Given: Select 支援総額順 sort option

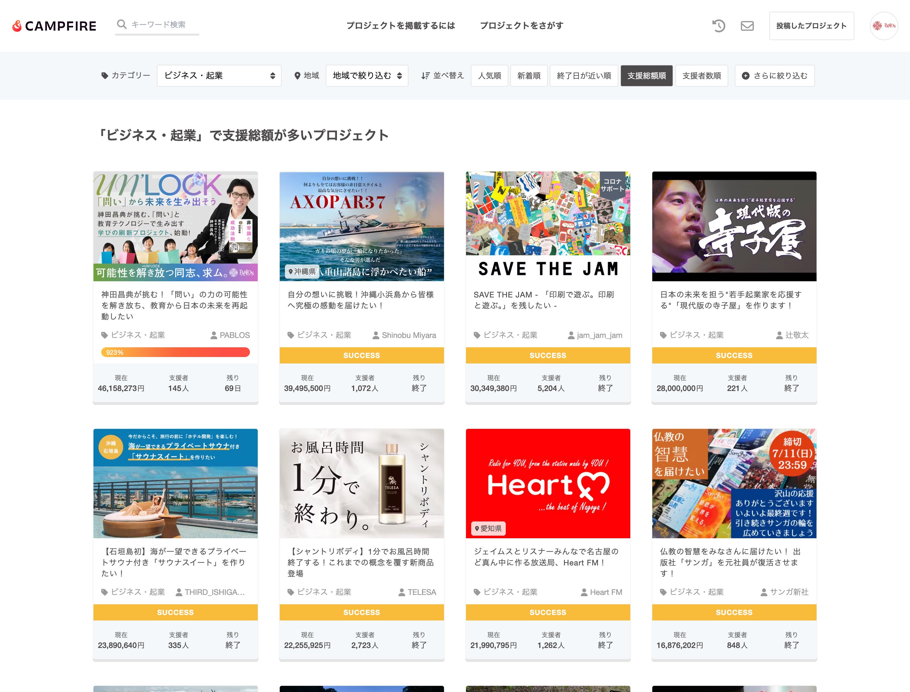Looking at the screenshot, I should click(646, 76).
